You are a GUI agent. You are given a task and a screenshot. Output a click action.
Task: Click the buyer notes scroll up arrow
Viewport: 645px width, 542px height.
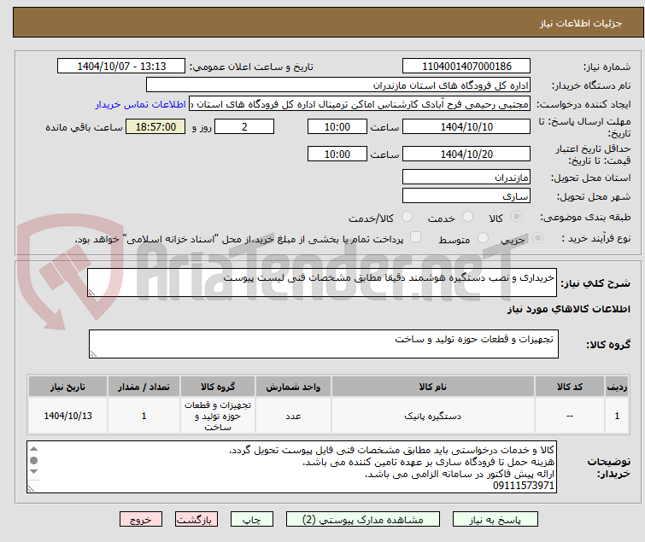pos(33,449)
